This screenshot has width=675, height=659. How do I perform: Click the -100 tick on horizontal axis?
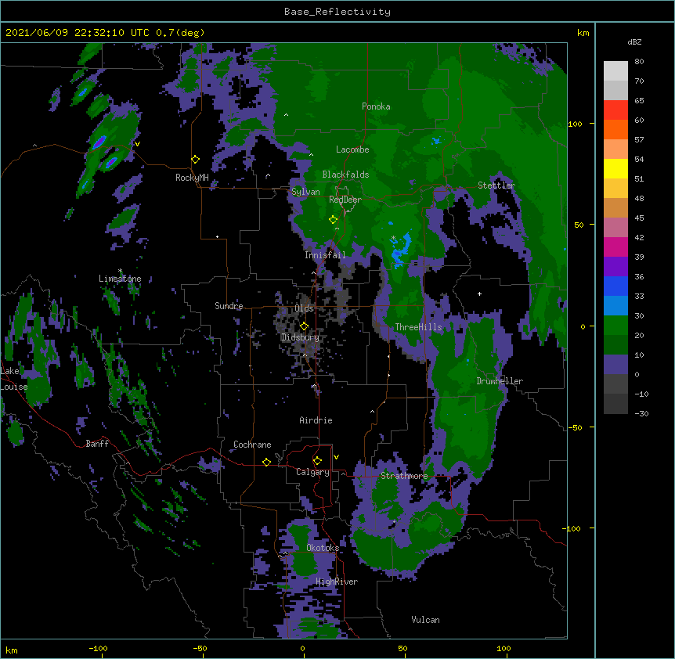98,648
